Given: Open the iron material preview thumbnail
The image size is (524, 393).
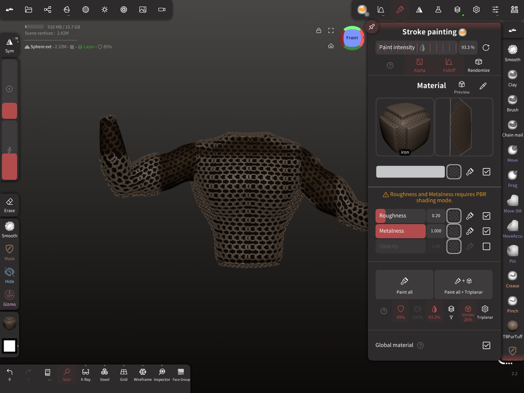Looking at the screenshot, I should click(x=405, y=127).
